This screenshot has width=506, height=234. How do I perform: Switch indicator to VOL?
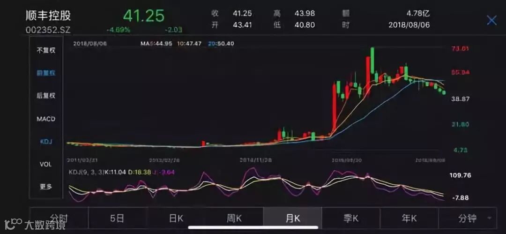coord(46,164)
